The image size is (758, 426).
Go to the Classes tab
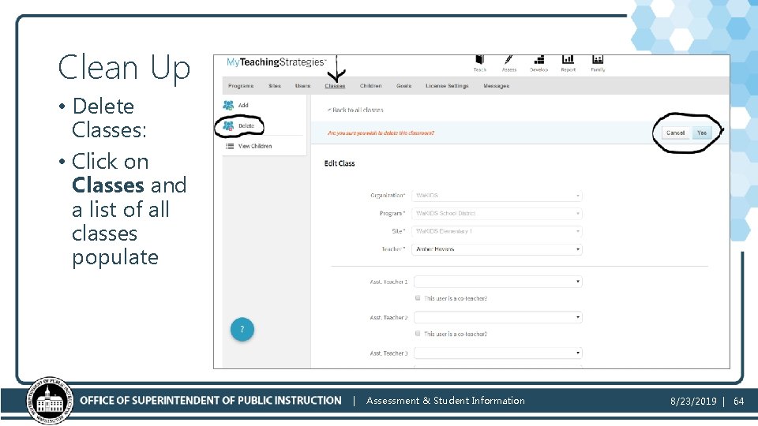335,86
